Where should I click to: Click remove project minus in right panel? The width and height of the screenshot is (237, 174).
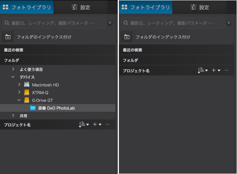point(227,70)
